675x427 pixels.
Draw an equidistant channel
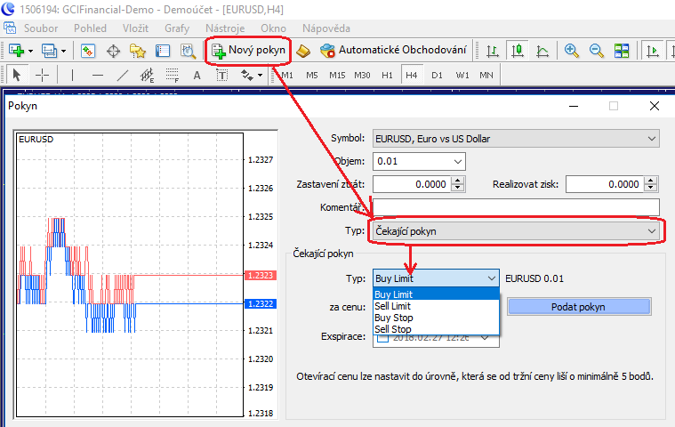coord(148,76)
